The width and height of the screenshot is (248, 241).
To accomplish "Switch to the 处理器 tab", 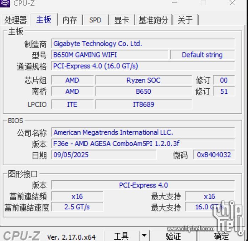I will tap(16, 20).
